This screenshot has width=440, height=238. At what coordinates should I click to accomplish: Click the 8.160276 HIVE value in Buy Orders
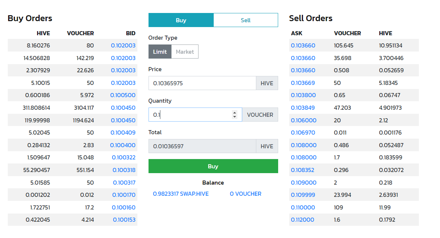click(x=39, y=46)
